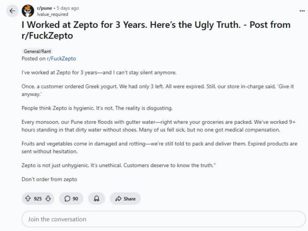The width and height of the screenshot is (308, 231).
Task: Share the post via Share button
Action: tap(125, 199)
